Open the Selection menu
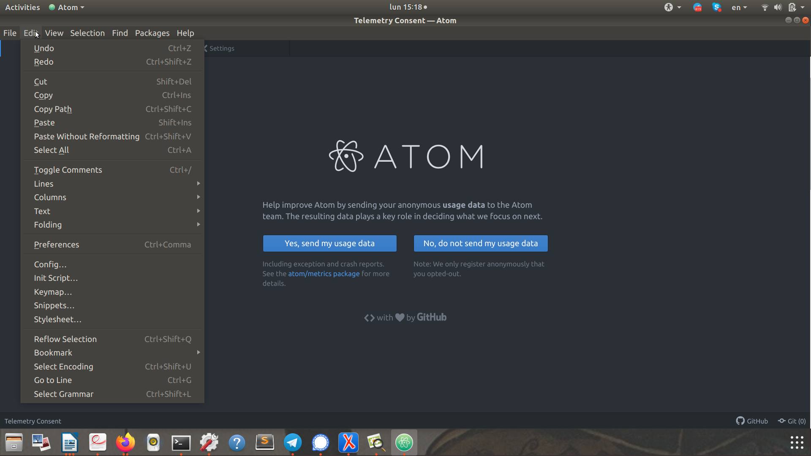Image resolution: width=811 pixels, height=456 pixels. tap(87, 33)
